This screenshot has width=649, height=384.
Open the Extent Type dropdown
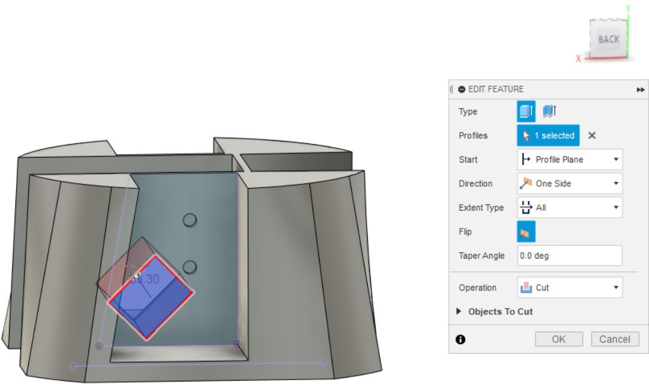point(569,207)
